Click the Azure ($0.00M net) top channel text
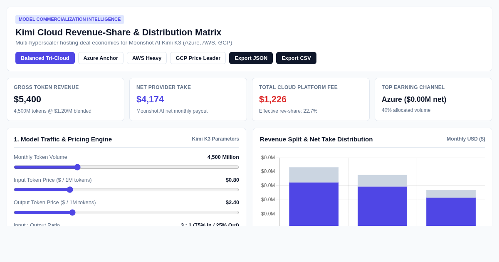 click(414, 99)
